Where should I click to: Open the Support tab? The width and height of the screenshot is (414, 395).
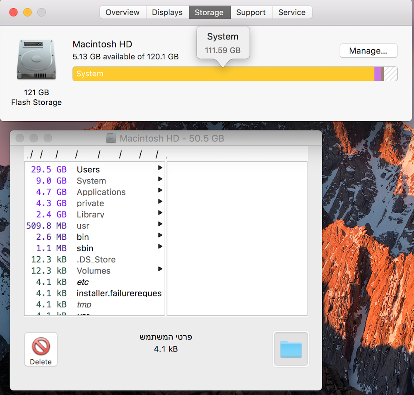(251, 12)
